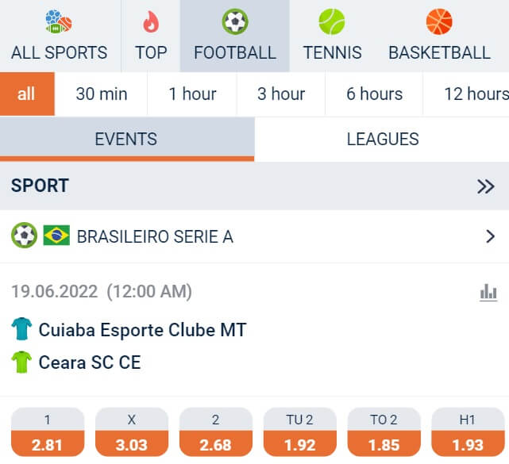Viewport: 509px width, 464px height.
Task: Expand Brasileiro Serie A league arrow
Action: pos(490,236)
